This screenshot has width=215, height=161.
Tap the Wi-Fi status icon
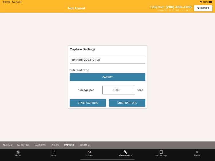201,2
